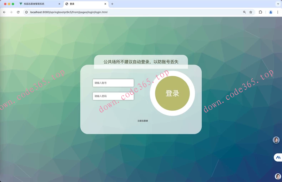Click the 公共场所不建议自动登录 notice text

click(141, 62)
